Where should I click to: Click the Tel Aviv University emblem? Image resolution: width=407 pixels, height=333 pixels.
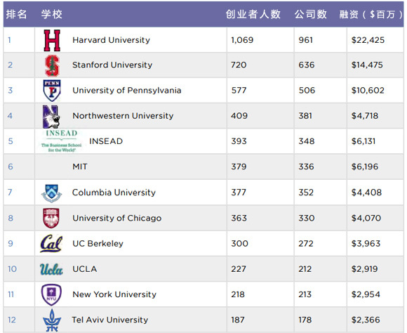[52, 320]
